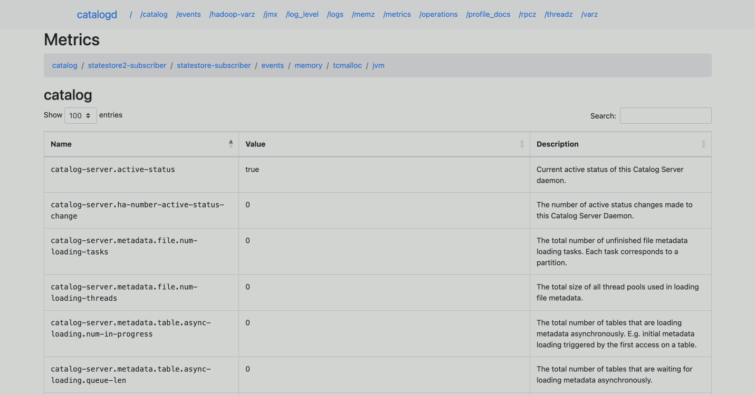The width and height of the screenshot is (755, 395).
Task: Open the /hadoop-varz page
Action: pos(232,14)
